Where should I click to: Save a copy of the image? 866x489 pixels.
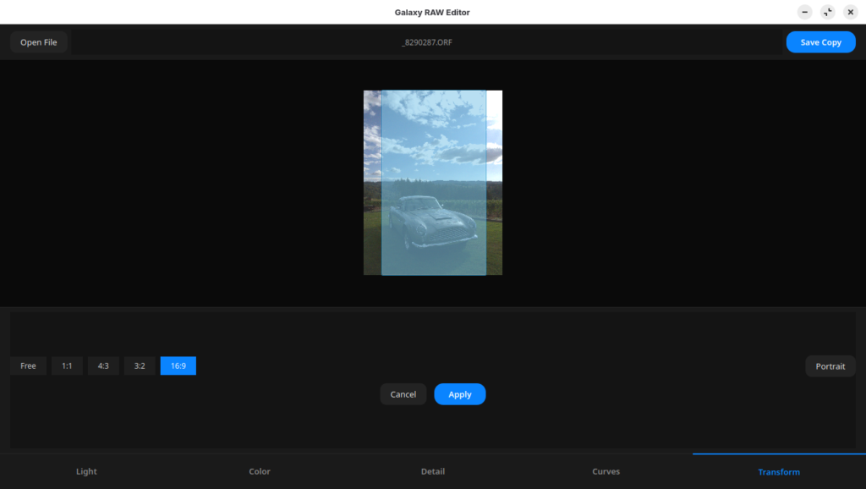click(820, 42)
